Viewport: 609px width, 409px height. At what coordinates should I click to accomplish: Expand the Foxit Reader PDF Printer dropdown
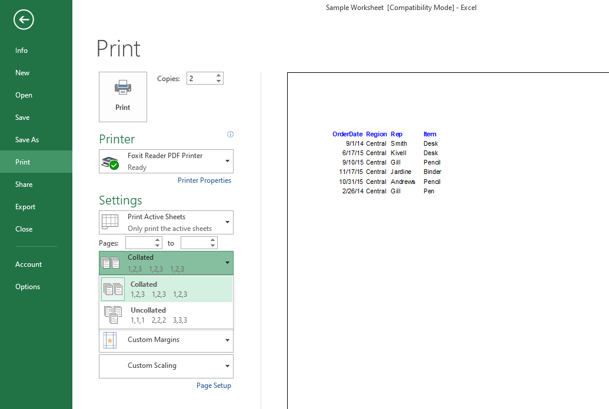227,161
